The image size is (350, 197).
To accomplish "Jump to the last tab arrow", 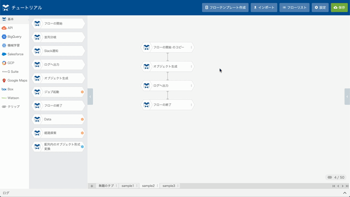I will coord(347,186).
